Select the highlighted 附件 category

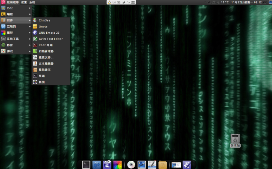tap(16, 20)
